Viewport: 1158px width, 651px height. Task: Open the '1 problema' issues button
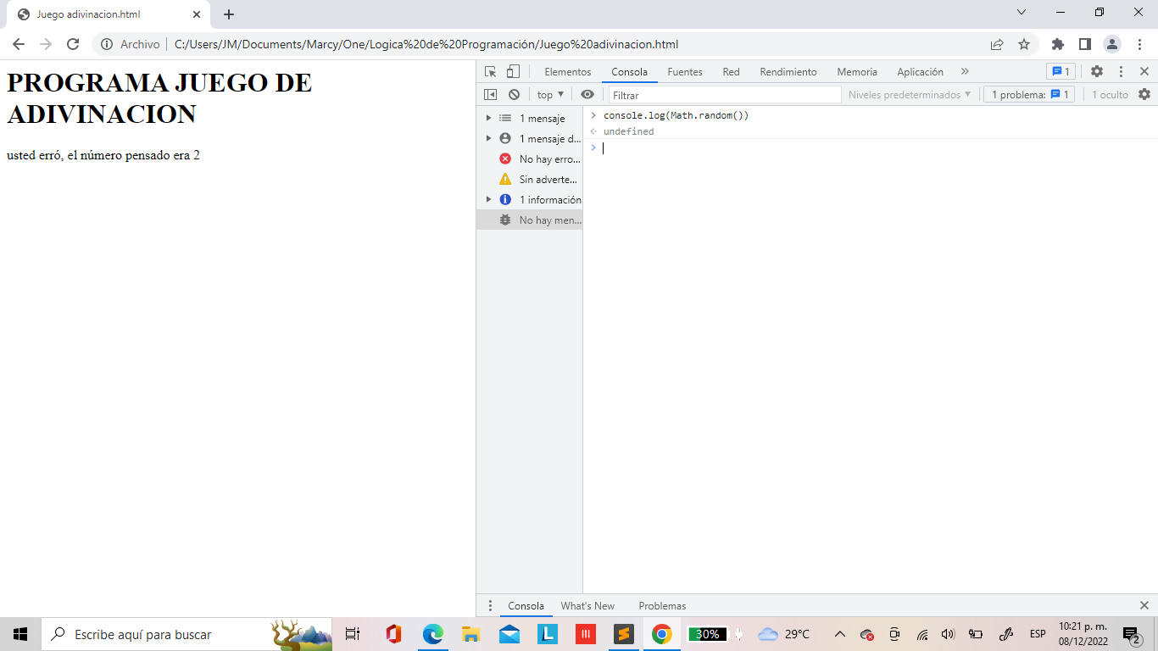click(1031, 95)
